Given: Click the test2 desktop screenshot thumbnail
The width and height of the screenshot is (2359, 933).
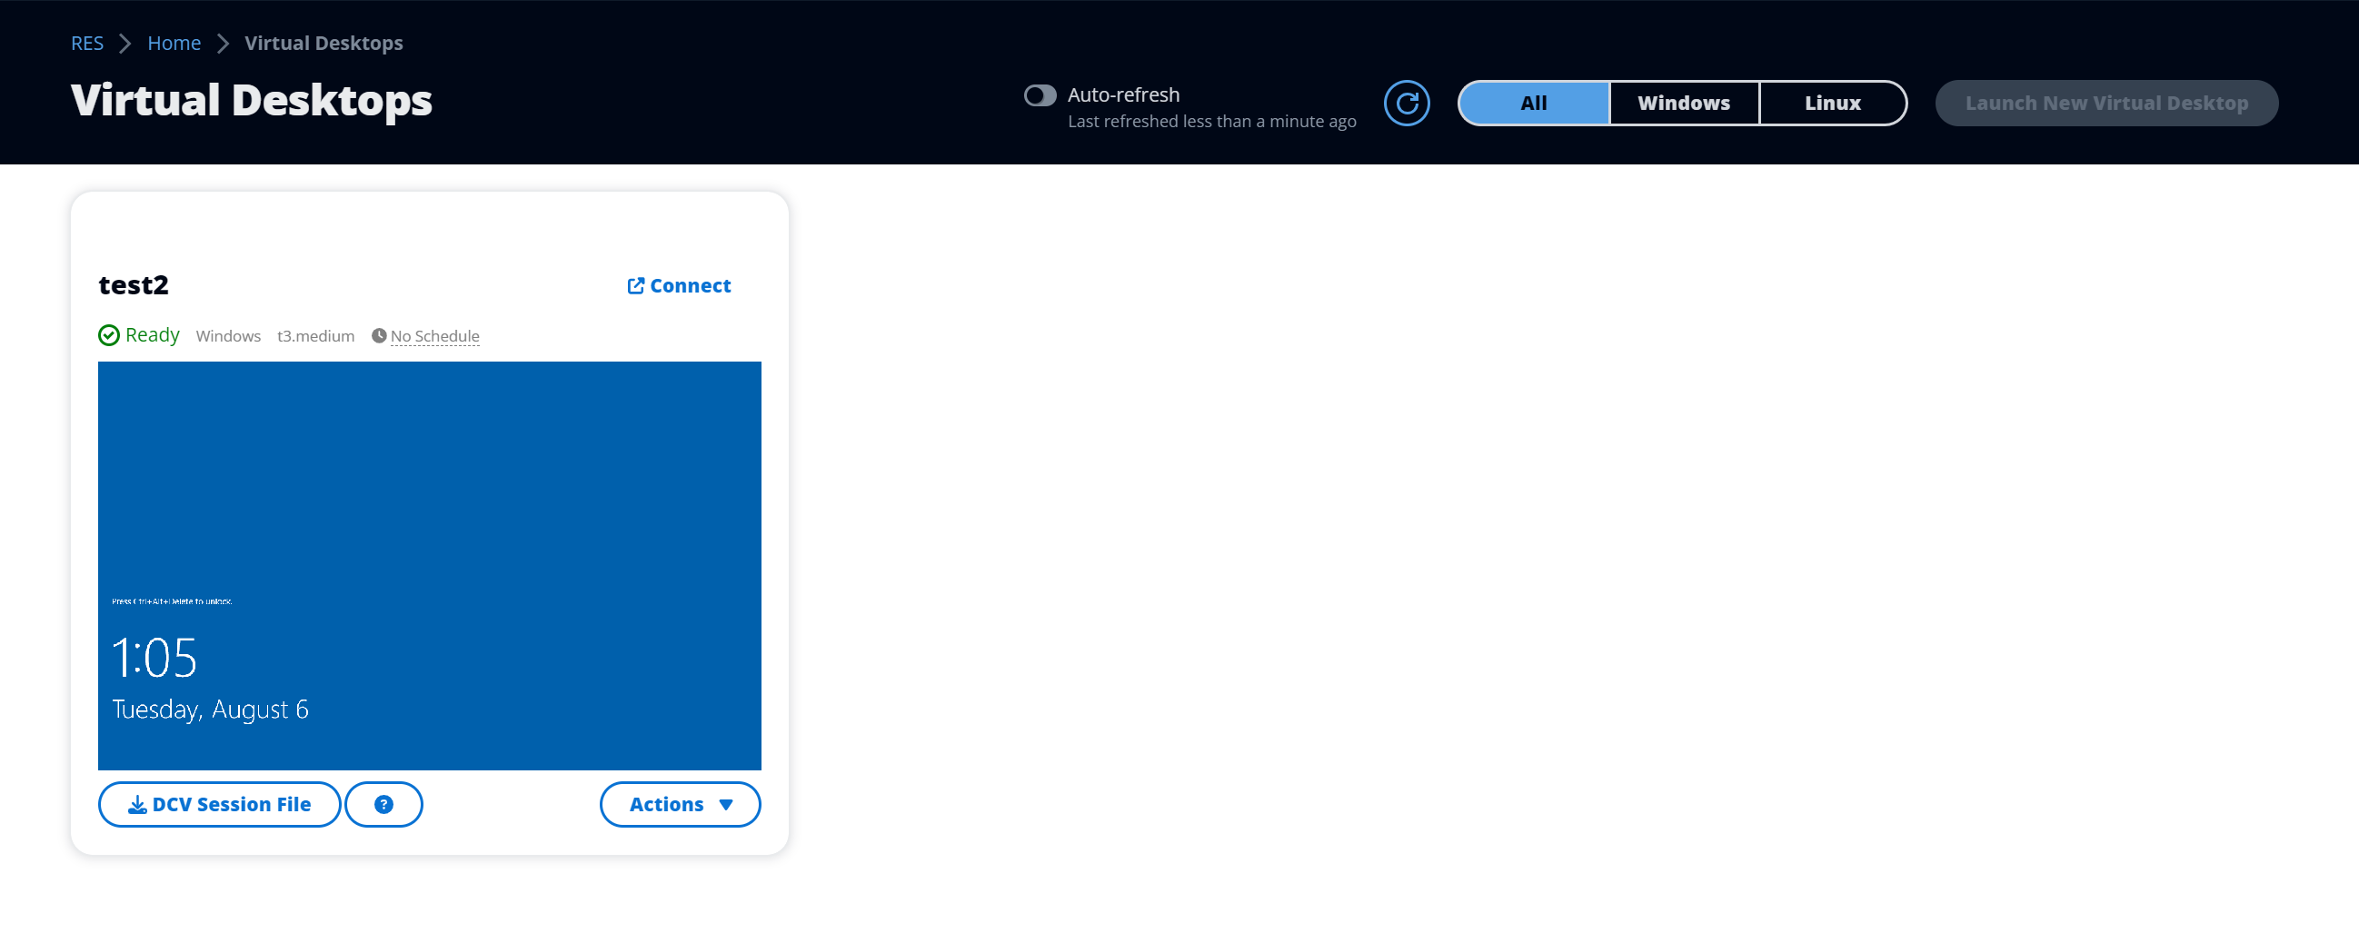Looking at the screenshot, I should (x=429, y=563).
